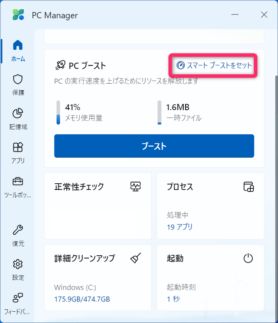Click the 詳細クリーンアップ broom icon

[x=135, y=258]
